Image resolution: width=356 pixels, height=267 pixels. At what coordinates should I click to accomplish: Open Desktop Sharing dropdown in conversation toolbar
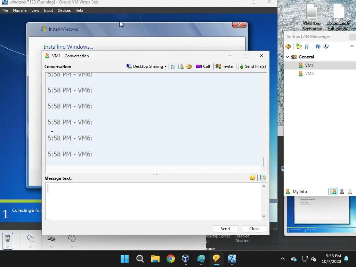point(147,66)
